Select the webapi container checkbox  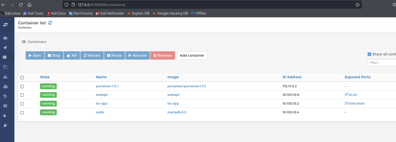[x=22, y=95]
